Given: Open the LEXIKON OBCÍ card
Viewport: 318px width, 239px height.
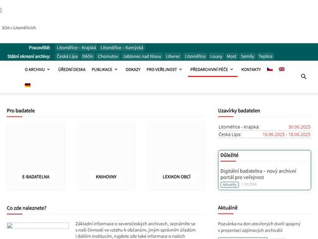Looking at the screenshot, I should coord(176,156).
